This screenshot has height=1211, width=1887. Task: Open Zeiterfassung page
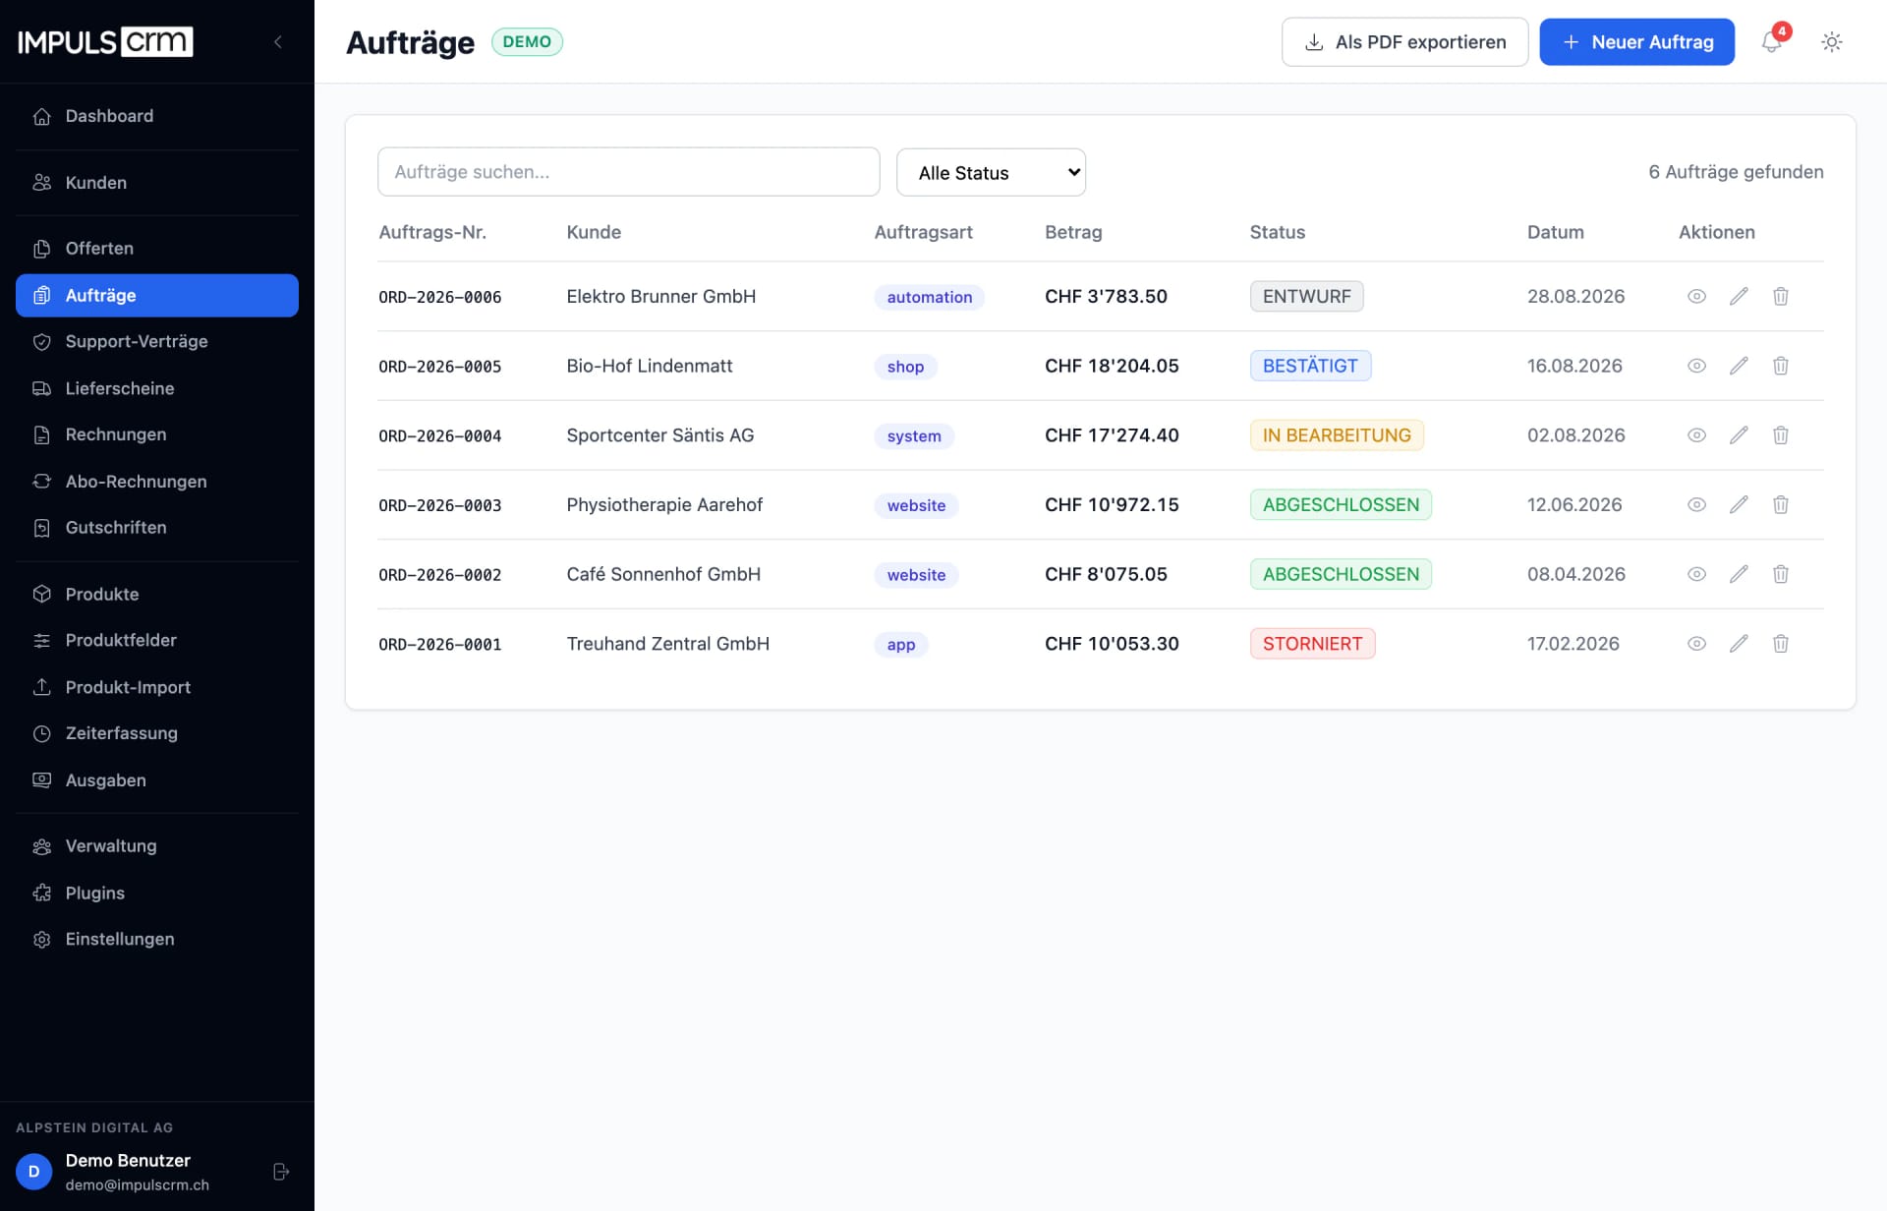157,733
